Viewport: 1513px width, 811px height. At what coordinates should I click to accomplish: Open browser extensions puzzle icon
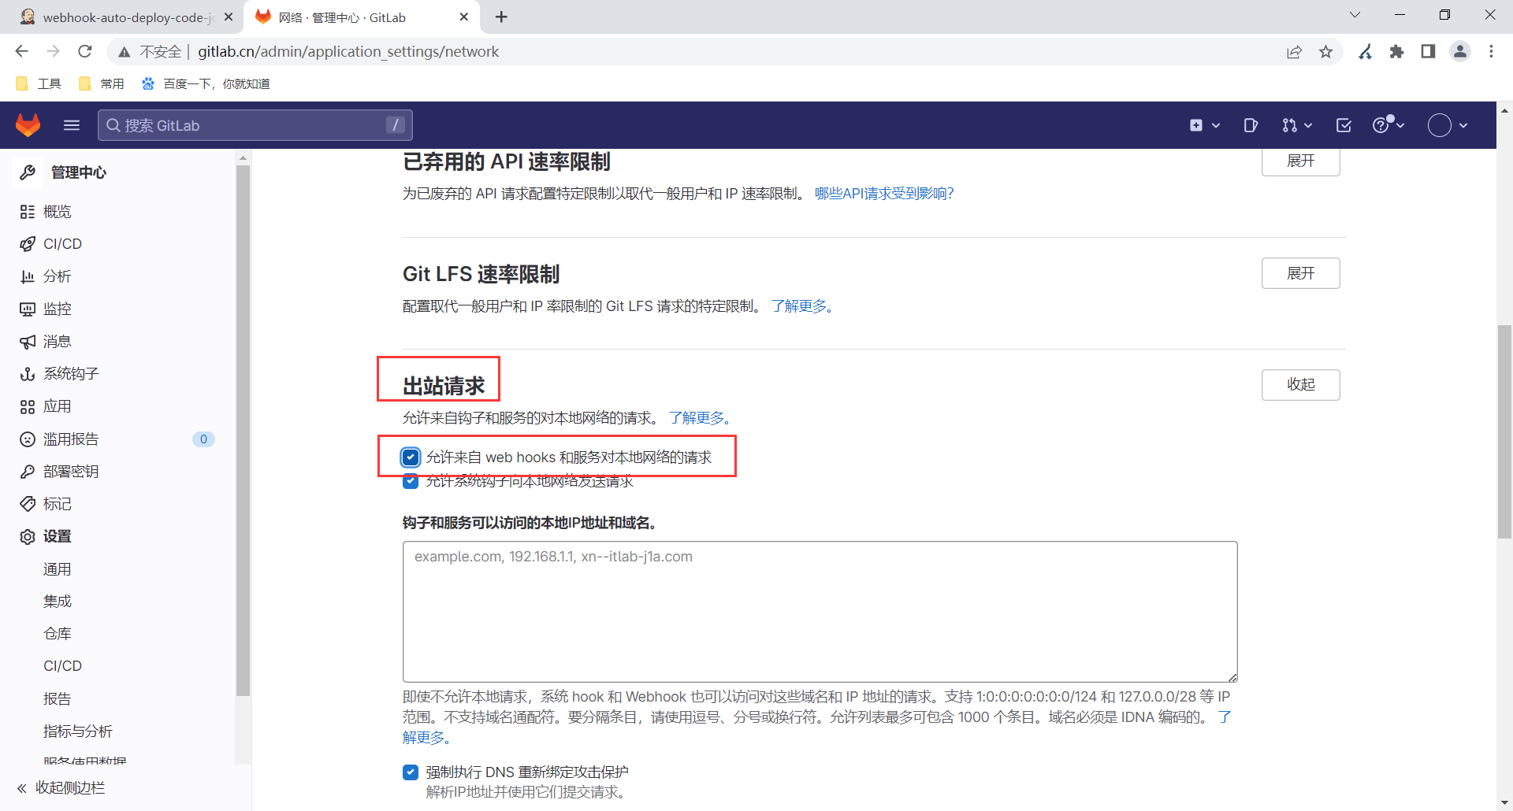(x=1397, y=52)
